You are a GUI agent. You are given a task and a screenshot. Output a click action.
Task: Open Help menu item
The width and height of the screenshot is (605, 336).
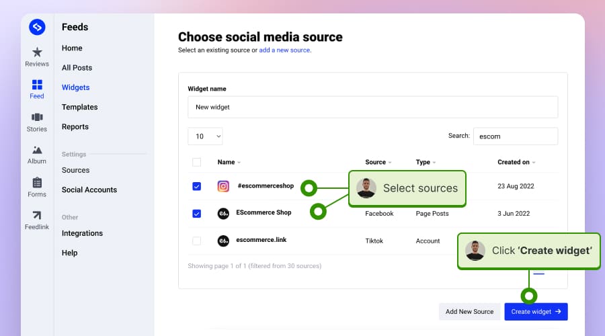coord(69,253)
